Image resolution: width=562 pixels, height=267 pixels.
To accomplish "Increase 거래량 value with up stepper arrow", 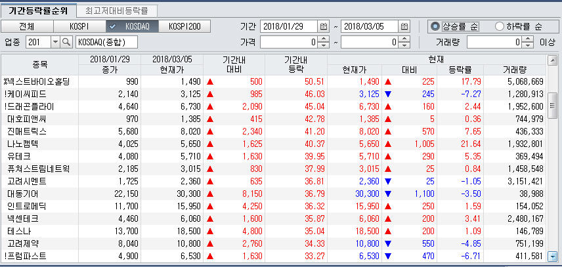I will point(529,39).
